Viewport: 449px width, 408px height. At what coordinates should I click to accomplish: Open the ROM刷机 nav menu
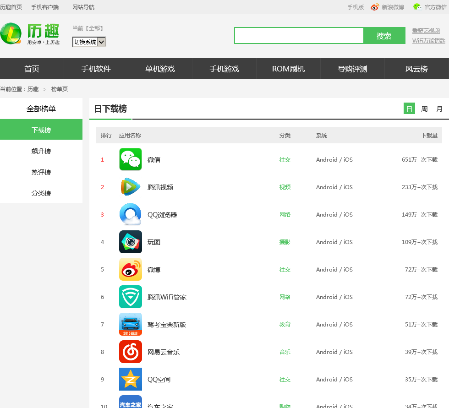click(288, 69)
